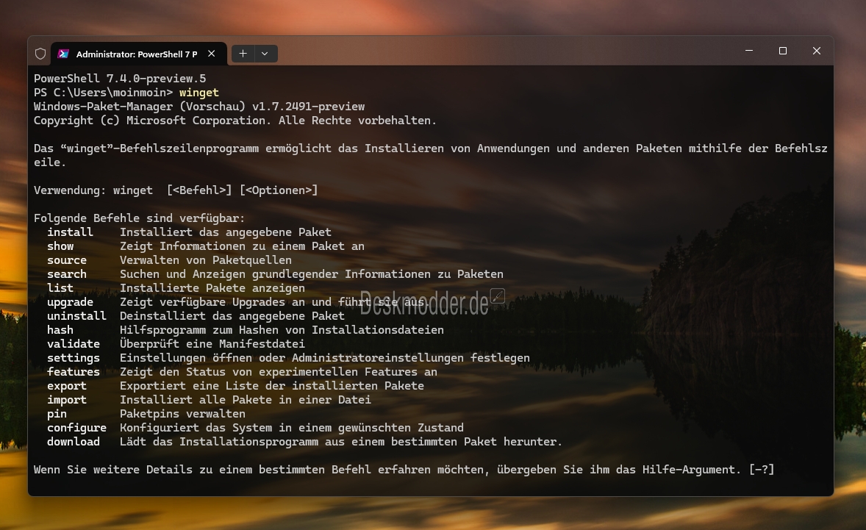
Task: Click the 'Copyright (c) Microsoft Corporation' line
Action: (235, 121)
